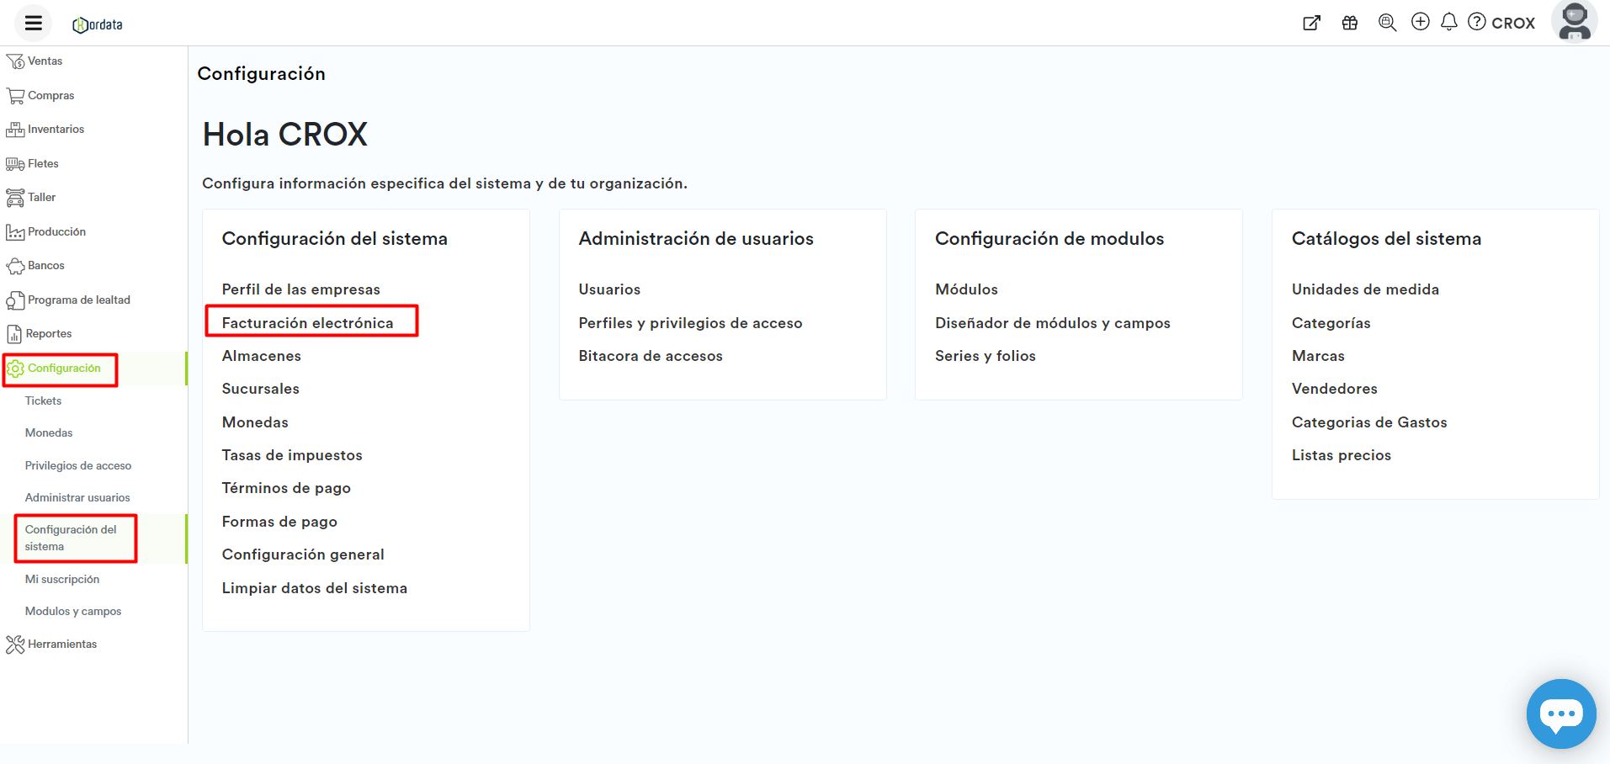
Task: Click the plus quick-create icon
Action: pyautogui.click(x=1421, y=22)
